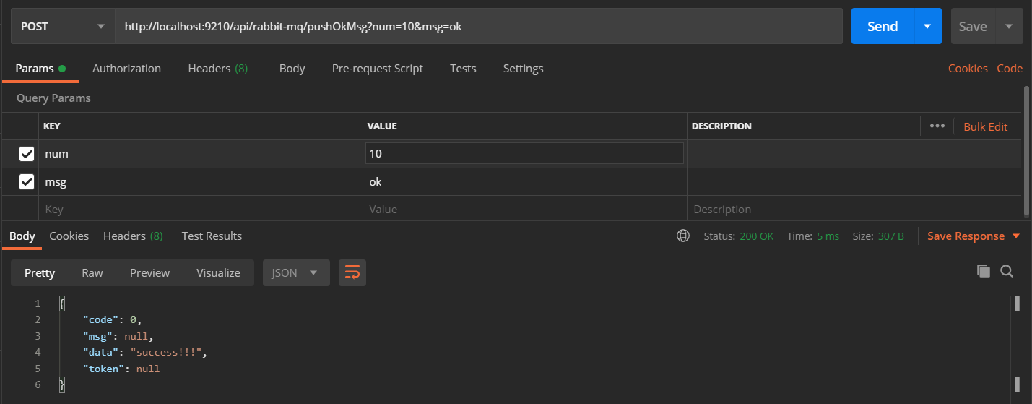The height and width of the screenshot is (404, 1032).
Task: Uncheck the num parameter checkbox
Action: [27, 154]
